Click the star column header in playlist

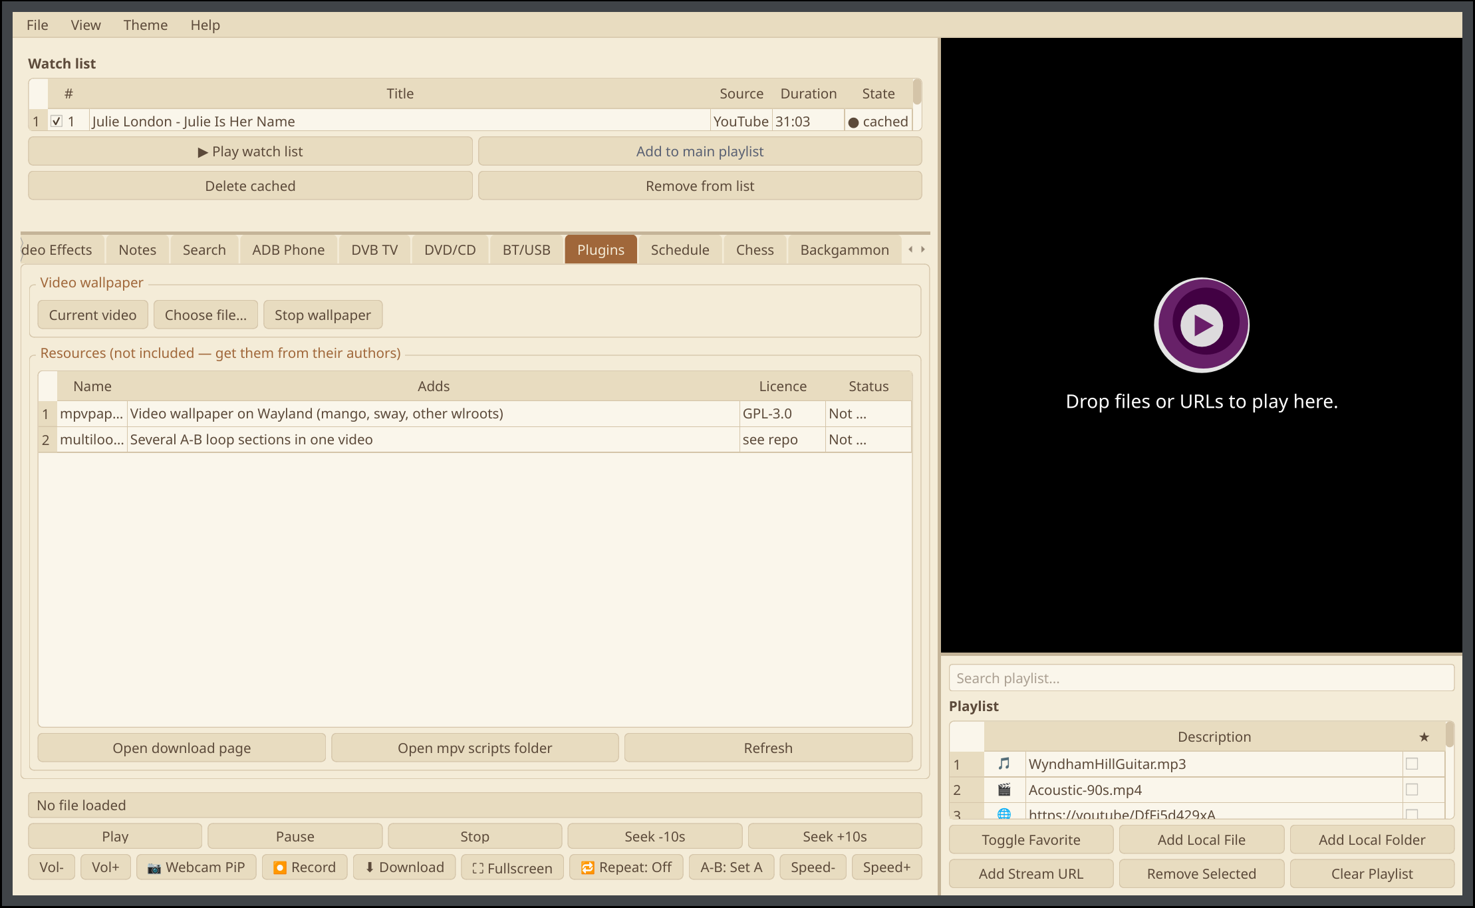pyautogui.click(x=1424, y=736)
